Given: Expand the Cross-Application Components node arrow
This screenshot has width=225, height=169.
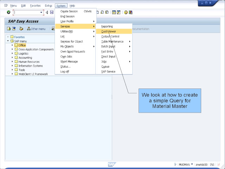Looking at the screenshot, I should (12, 49).
